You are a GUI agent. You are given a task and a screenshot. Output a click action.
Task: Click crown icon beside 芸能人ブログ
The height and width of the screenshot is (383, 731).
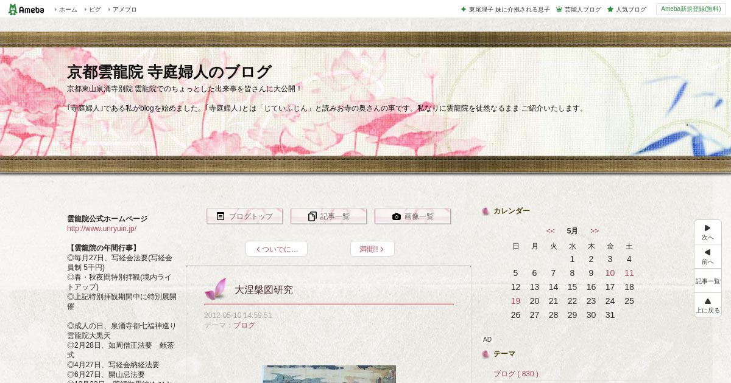559,10
